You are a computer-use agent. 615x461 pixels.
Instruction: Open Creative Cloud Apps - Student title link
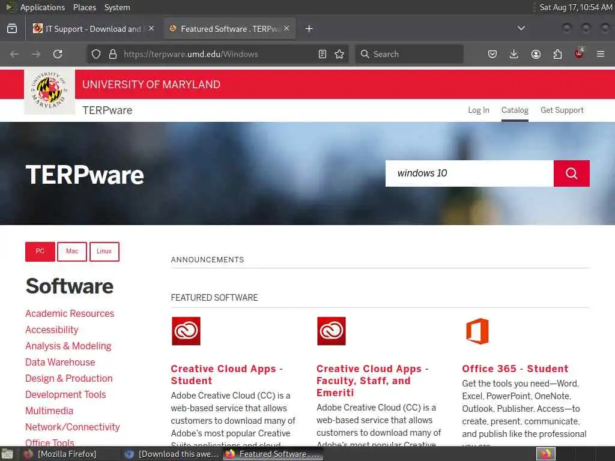tap(226, 375)
